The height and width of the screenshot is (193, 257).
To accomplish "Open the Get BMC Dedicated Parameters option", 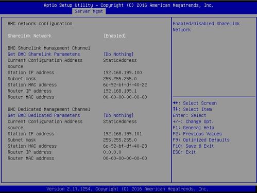I will 44,115.
